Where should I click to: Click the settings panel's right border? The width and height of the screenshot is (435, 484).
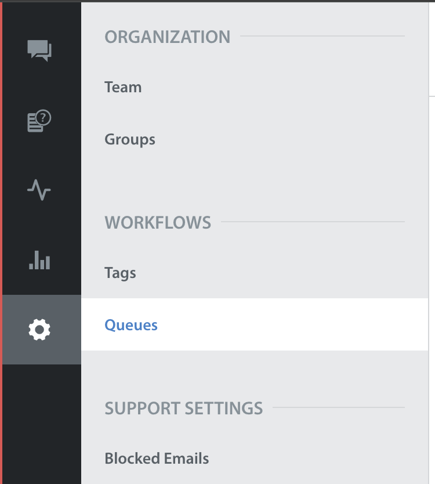click(x=429, y=243)
